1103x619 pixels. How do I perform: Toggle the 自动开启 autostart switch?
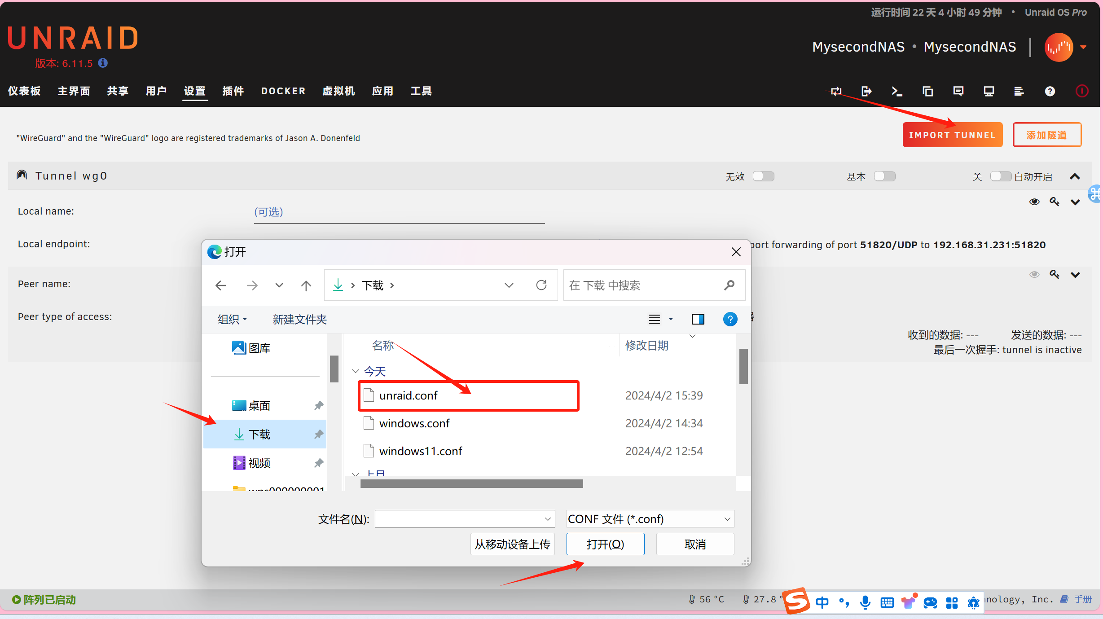[x=1001, y=176]
